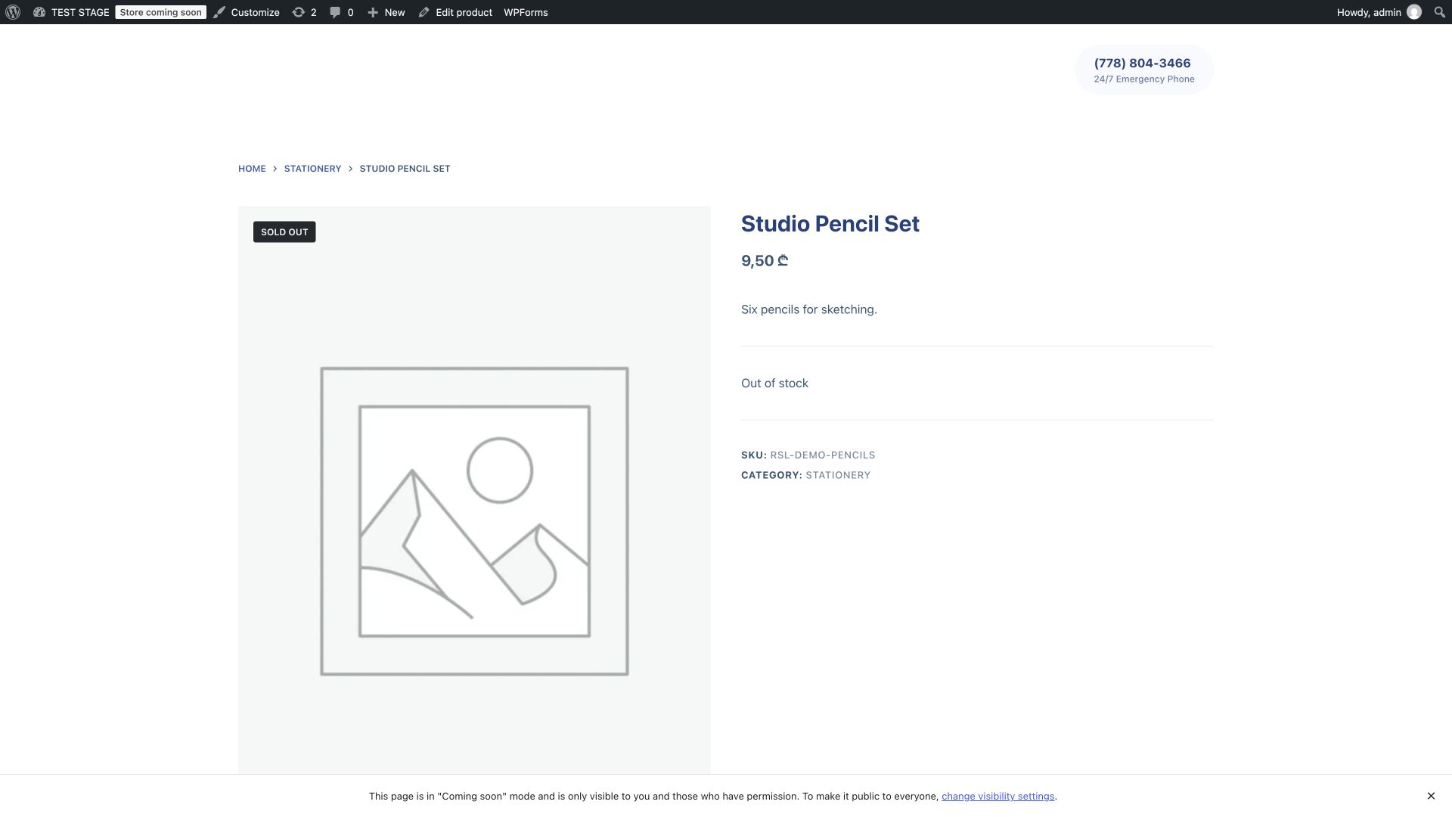
Task: Open the STATIONERY category link
Action: (x=838, y=475)
